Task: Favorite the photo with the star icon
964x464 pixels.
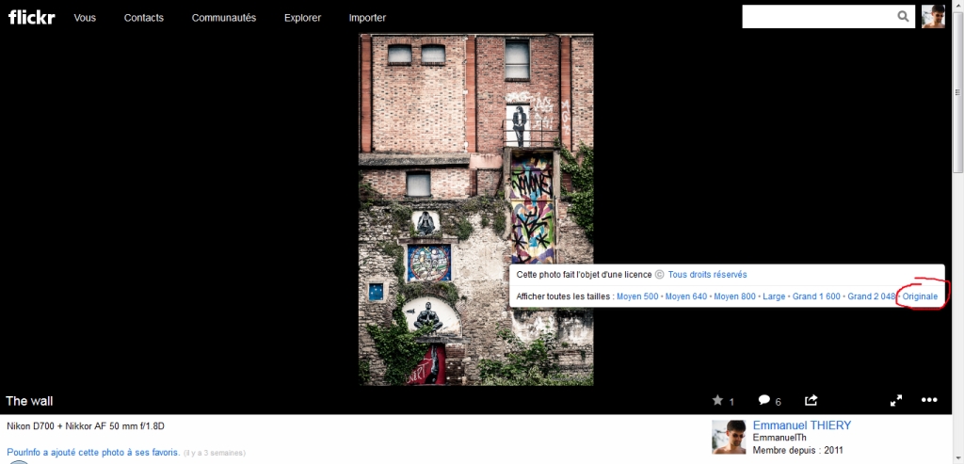Action: [717, 401]
